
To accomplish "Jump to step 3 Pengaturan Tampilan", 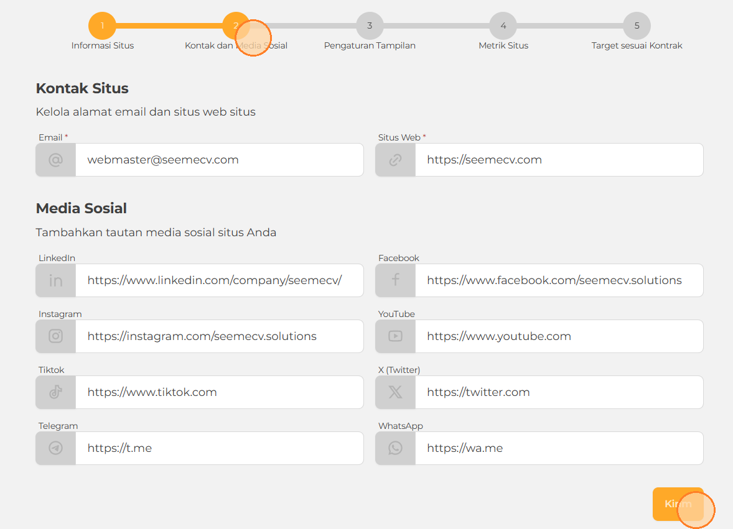I will pos(370,26).
